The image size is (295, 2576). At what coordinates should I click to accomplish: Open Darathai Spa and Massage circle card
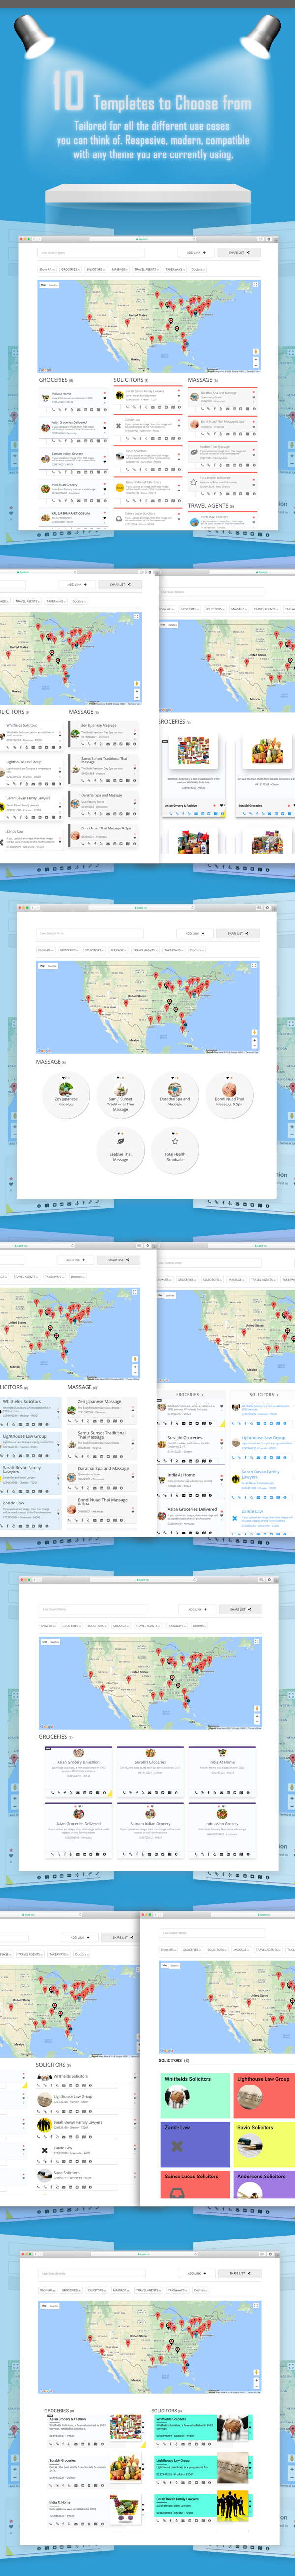pos(175,1094)
